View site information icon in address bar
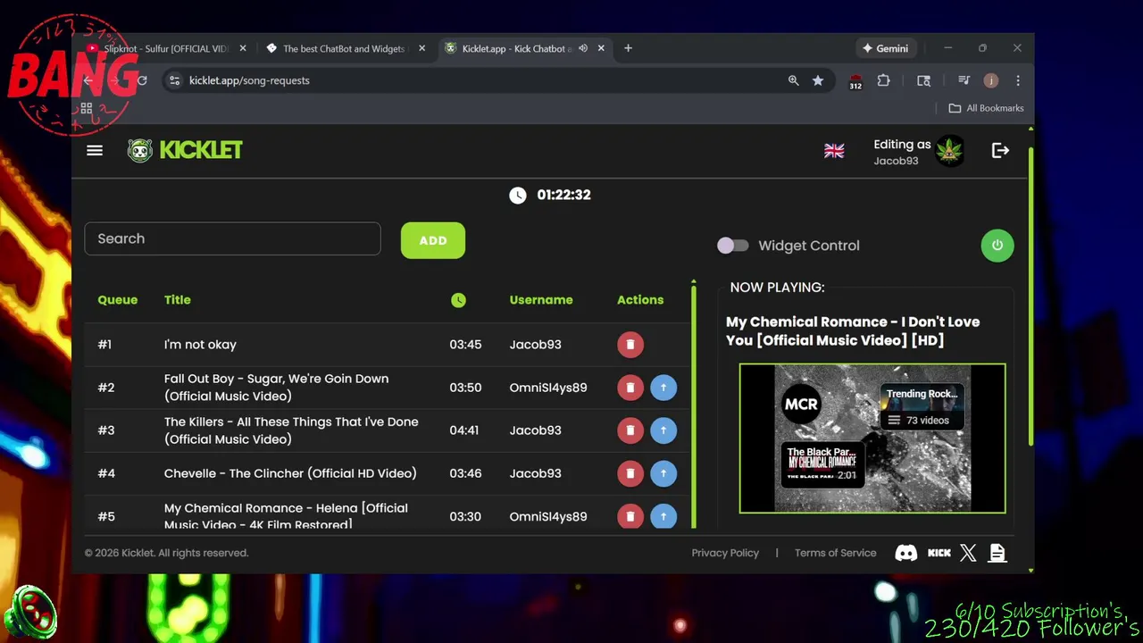The image size is (1143, 643). 175,80
